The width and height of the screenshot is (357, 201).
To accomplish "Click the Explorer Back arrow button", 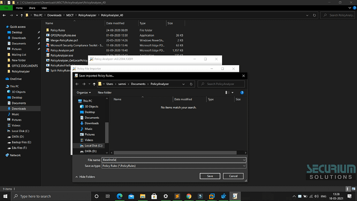I will [4, 15].
